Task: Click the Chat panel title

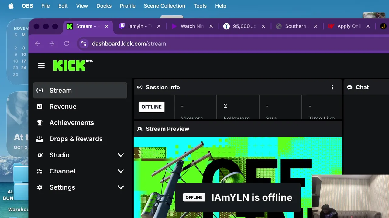Action: [362, 87]
